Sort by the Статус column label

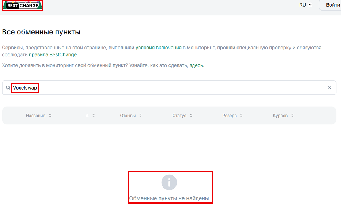click(179, 116)
